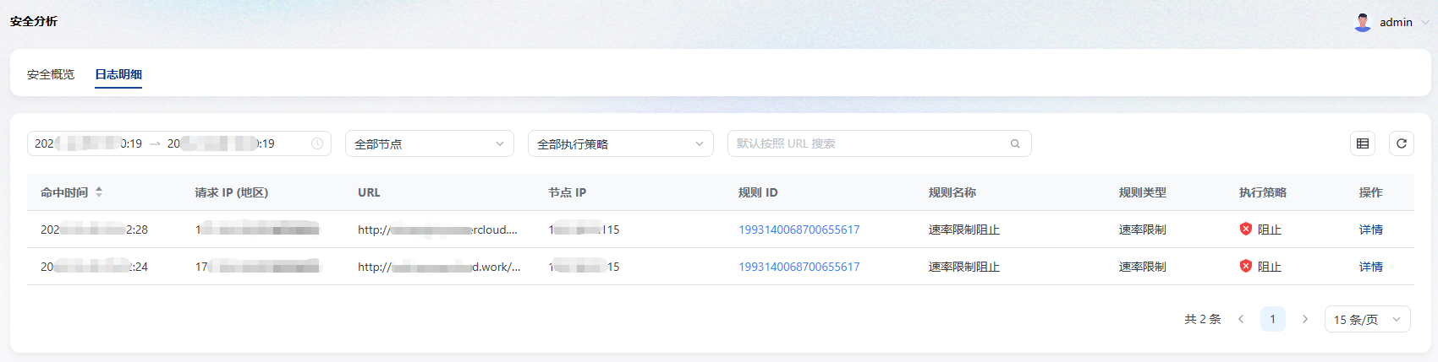
Task: Click the admin user avatar
Action: [x=1362, y=22]
